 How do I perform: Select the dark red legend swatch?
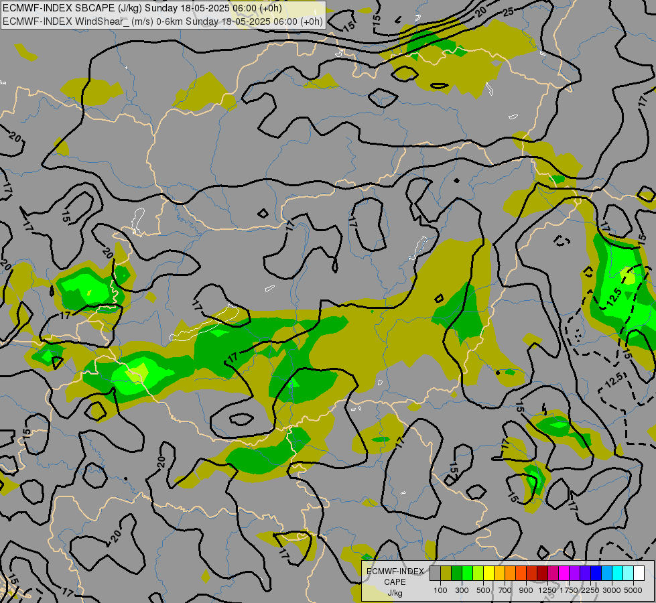pos(543,573)
